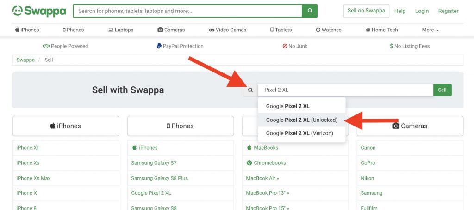
Task: Open the Register link
Action: click(448, 11)
